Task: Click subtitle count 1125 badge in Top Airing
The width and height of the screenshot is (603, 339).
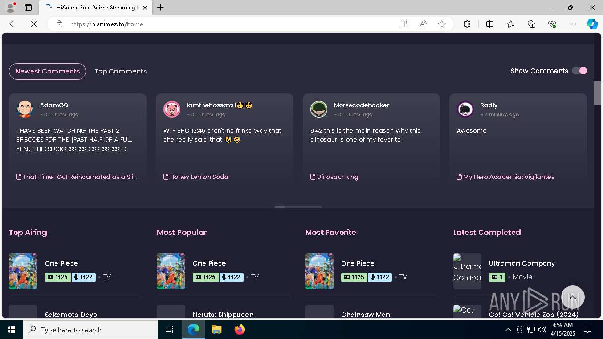Action: tap(57, 277)
